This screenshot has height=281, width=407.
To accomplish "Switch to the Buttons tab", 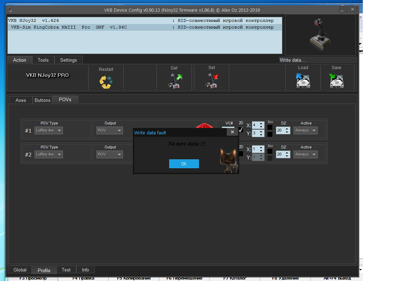I will 42,100.
